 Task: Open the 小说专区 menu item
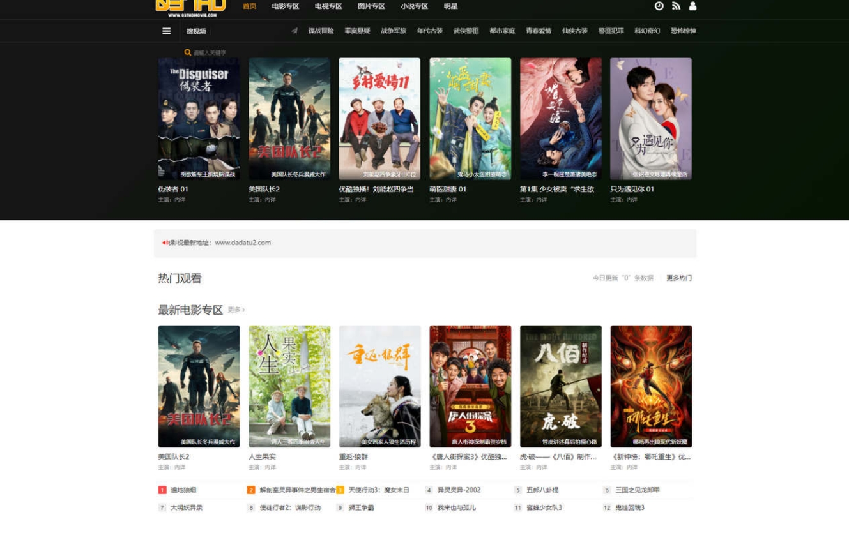pos(414,6)
